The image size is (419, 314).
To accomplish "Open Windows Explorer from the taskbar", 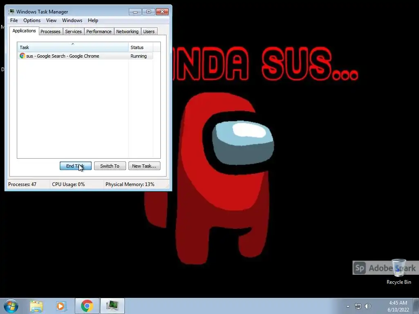I will point(36,306).
